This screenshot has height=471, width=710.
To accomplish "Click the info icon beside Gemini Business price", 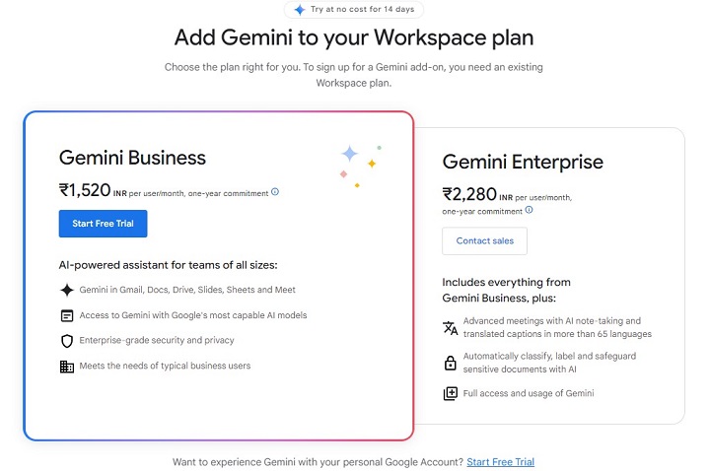I will pyautogui.click(x=275, y=192).
